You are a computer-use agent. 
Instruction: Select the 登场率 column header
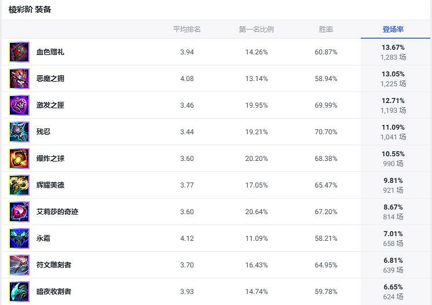point(393,30)
